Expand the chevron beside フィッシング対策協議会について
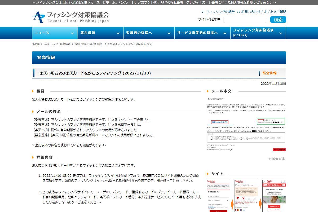The image size is (318, 212). click(281, 33)
